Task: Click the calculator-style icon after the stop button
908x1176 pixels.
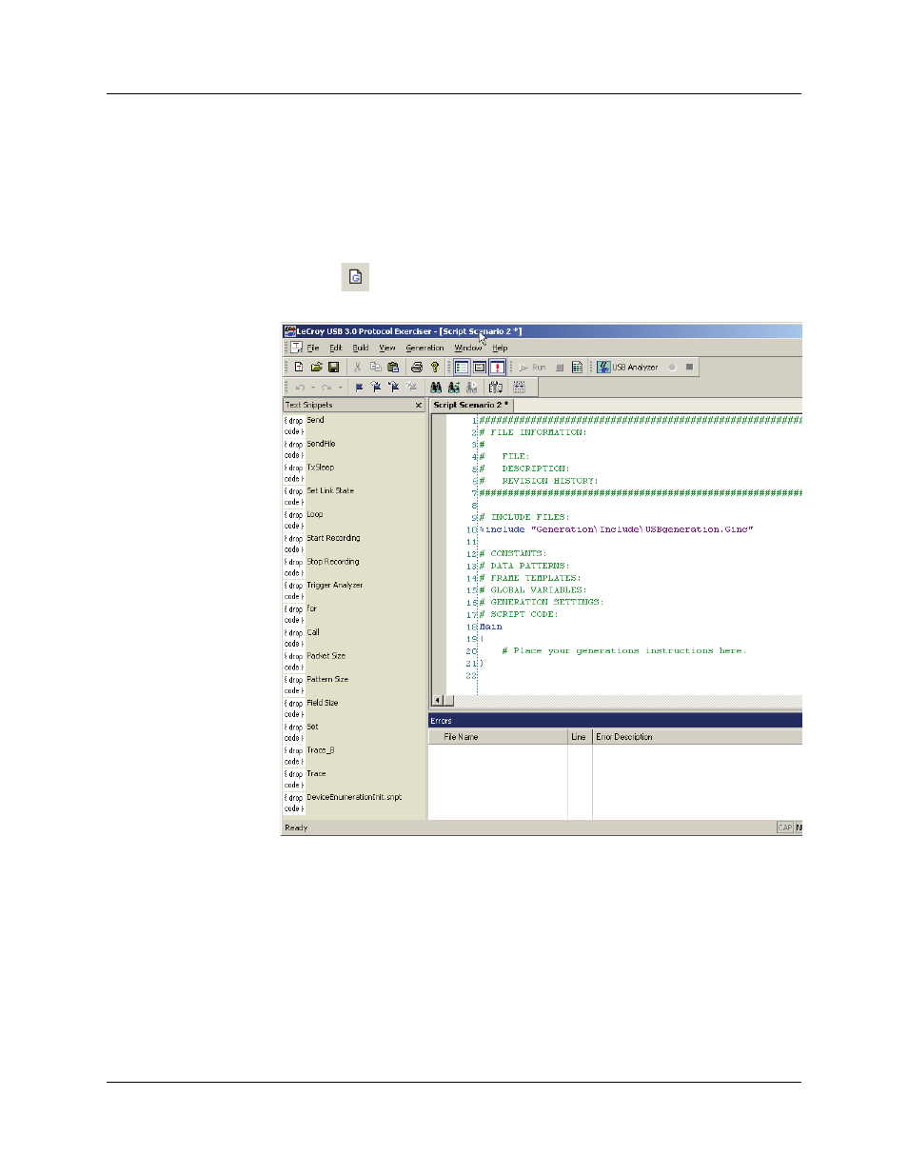Action: pyautogui.click(x=577, y=368)
